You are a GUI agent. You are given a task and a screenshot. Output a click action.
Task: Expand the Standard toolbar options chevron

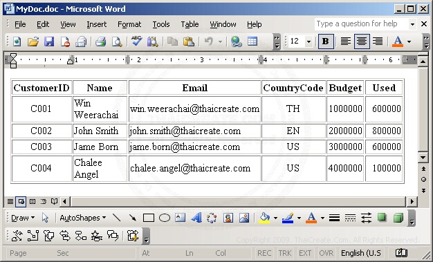[x=277, y=42]
